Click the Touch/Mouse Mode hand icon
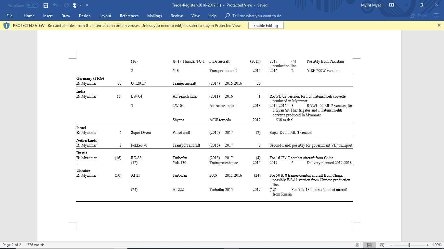444x249 pixels. (75, 5)
